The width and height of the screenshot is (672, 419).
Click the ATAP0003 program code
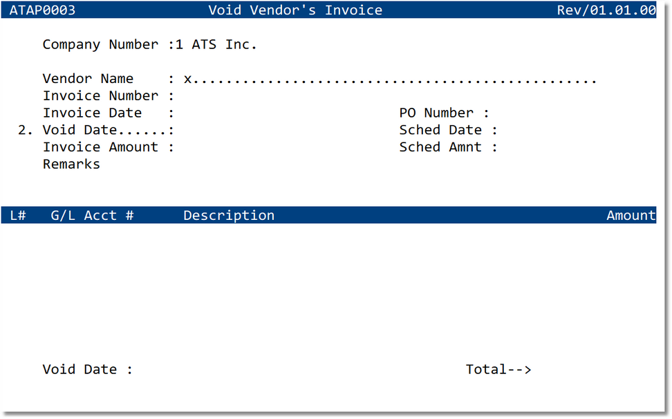click(x=42, y=10)
